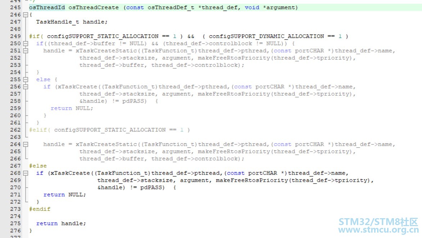Click makeFreeRtosPriority on line 265
The image size is (422, 238).
234,152
